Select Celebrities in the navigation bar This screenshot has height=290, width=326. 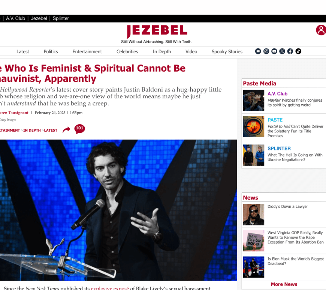127,52
